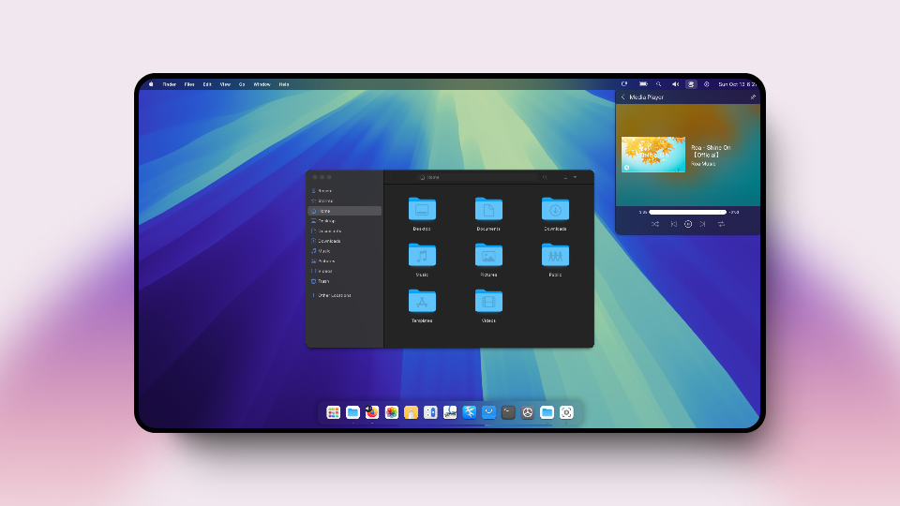The height and width of the screenshot is (506, 900).
Task: Select Desktop in the file manager sidebar
Action: 344,221
